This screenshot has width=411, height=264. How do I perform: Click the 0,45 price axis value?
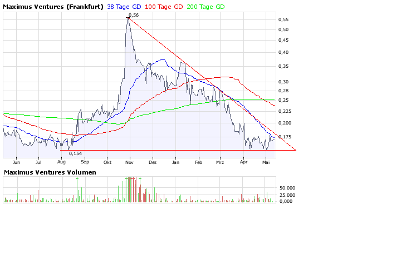click(x=283, y=40)
